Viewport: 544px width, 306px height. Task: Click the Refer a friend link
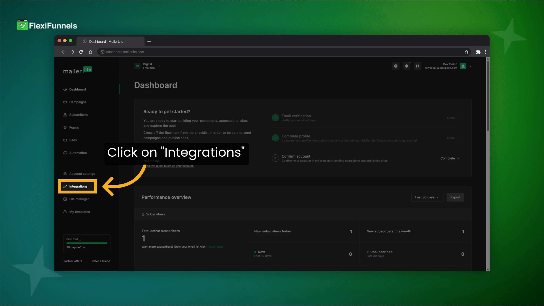pos(101,261)
